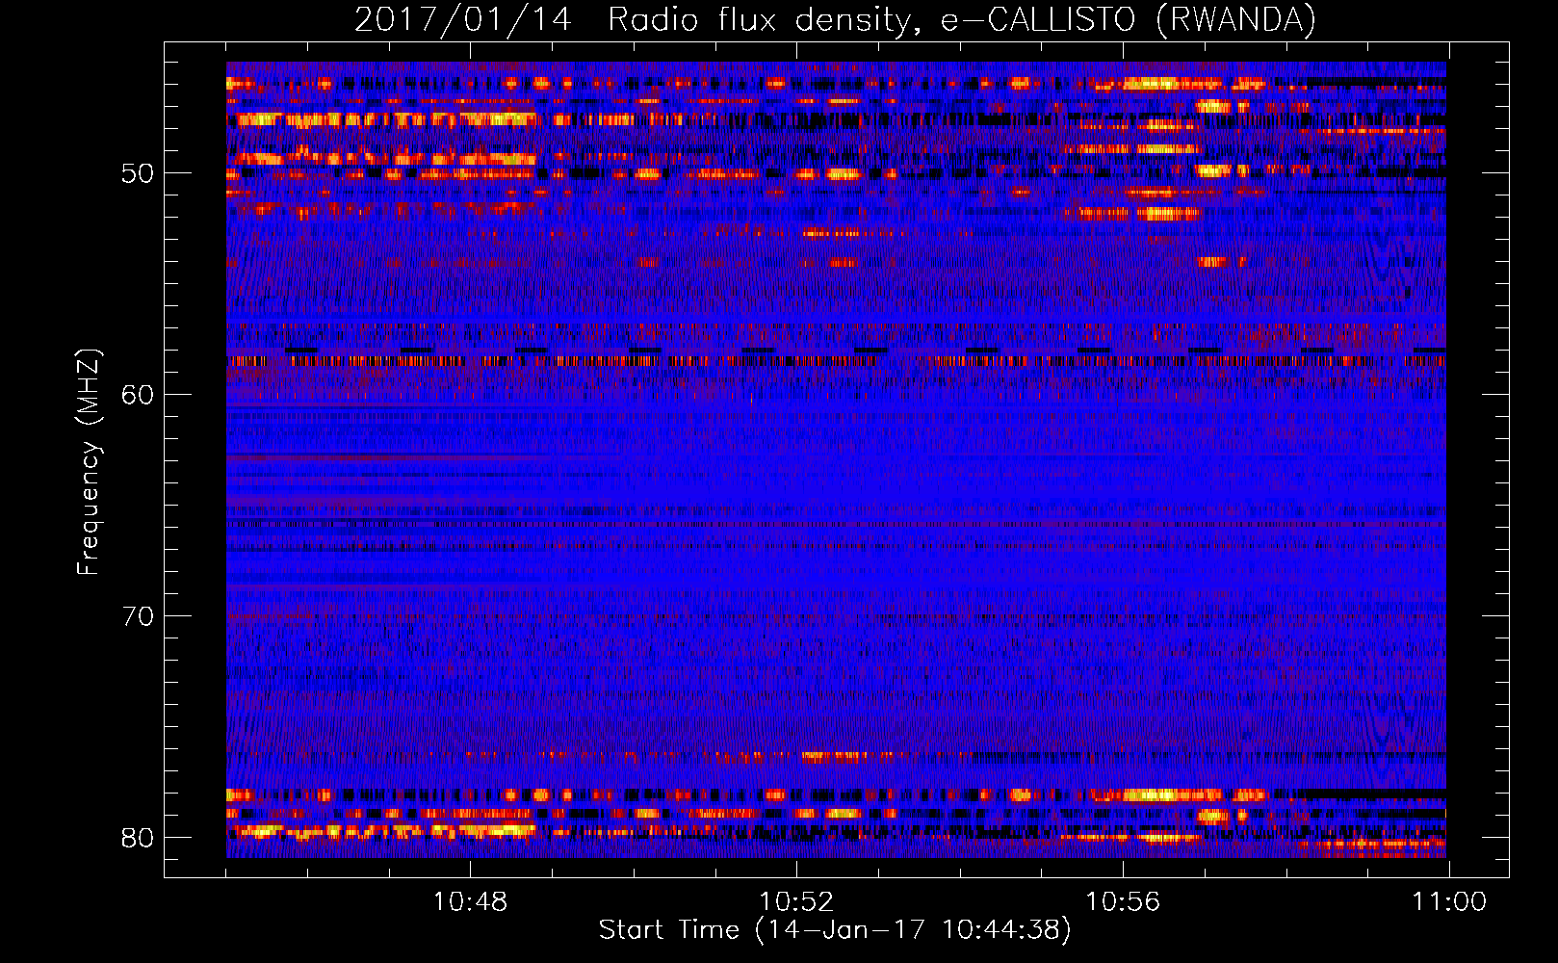Click the 10:56 time tick label
The height and width of the screenshot is (963, 1558).
(x=1123, y=902)
